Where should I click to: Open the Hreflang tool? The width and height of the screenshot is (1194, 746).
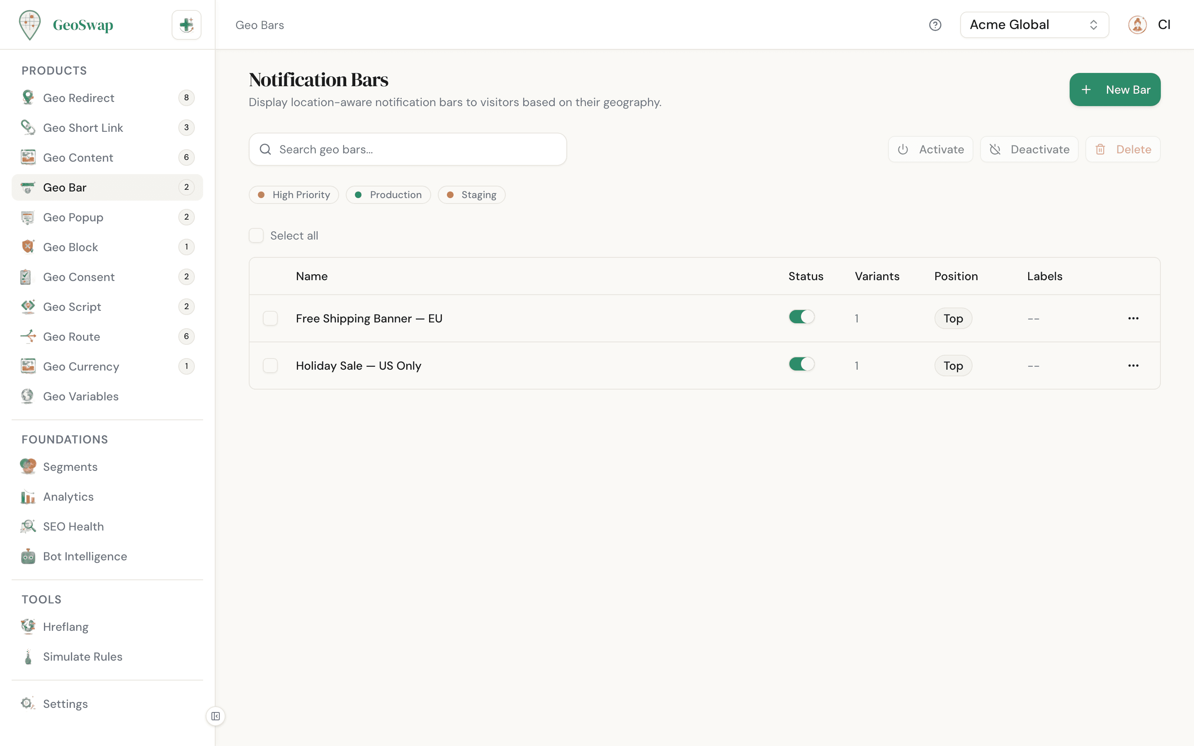pyautogui.click(x=66, y=627)
